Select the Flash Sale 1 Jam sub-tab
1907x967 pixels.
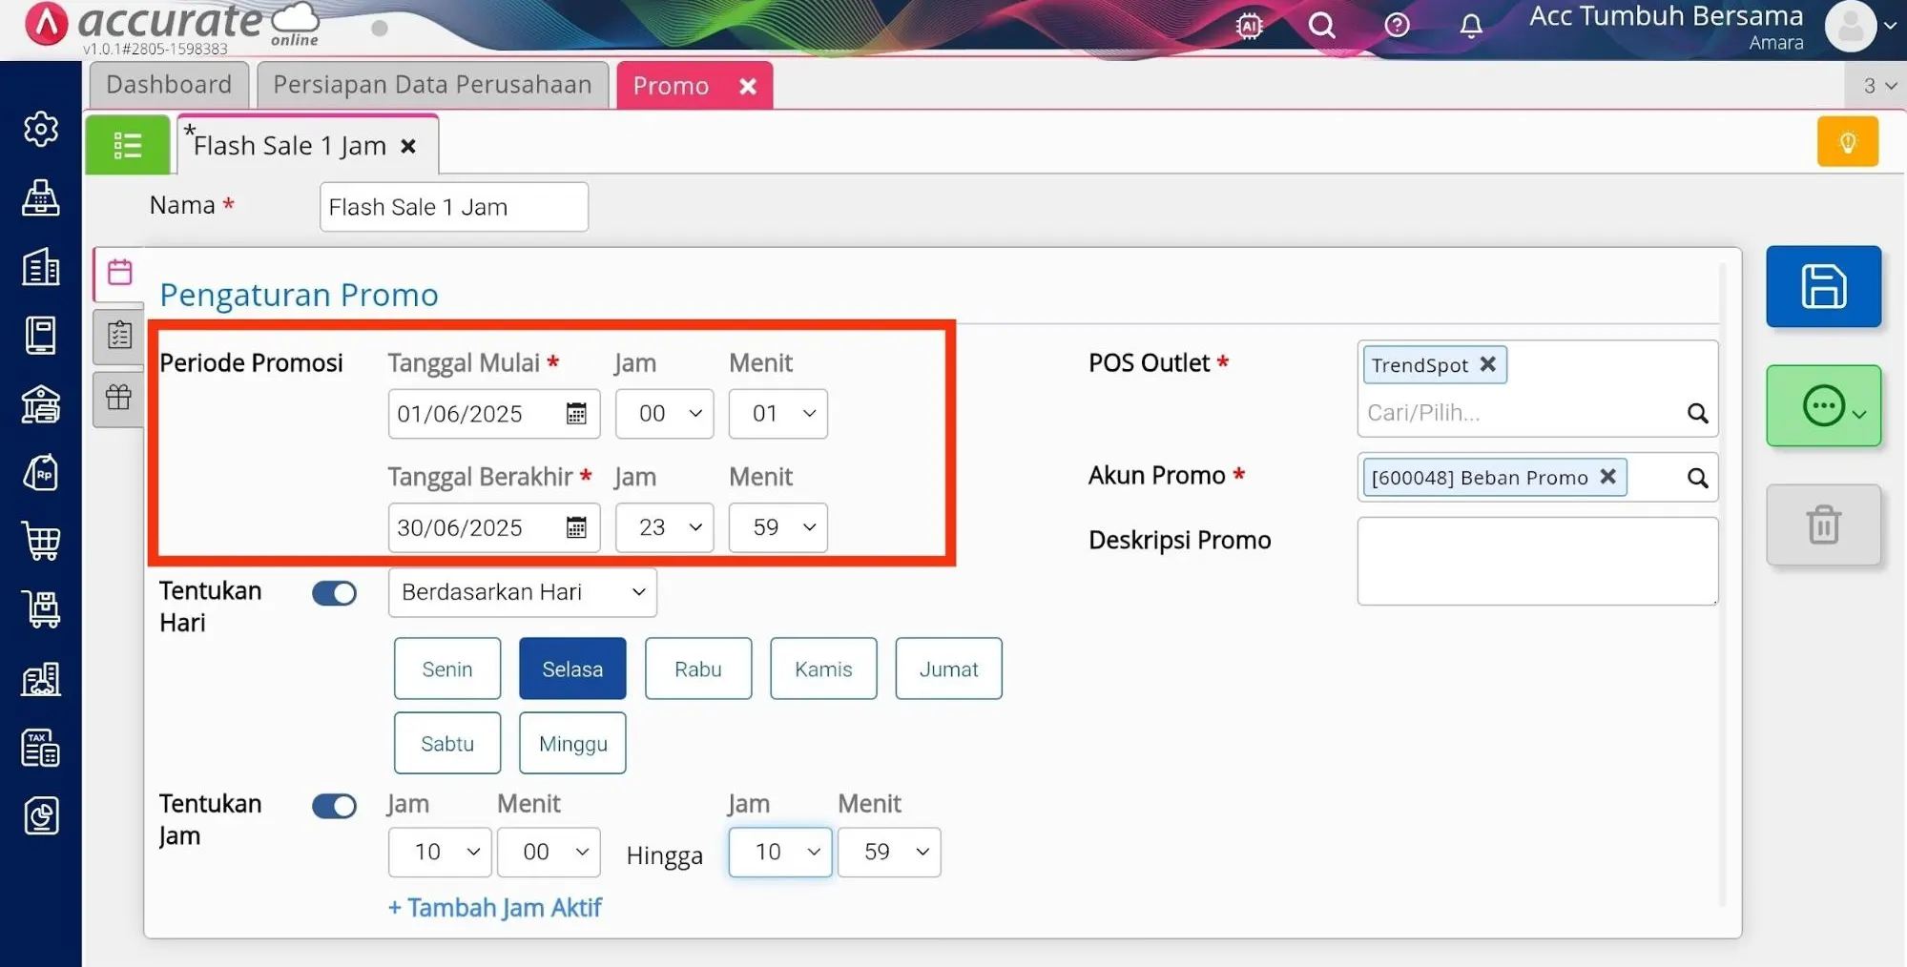point(289,146)
